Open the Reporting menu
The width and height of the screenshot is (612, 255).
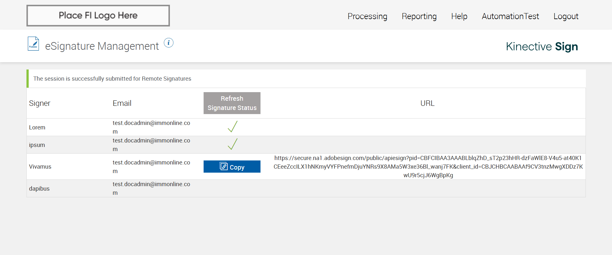click(x=419, y=16)
